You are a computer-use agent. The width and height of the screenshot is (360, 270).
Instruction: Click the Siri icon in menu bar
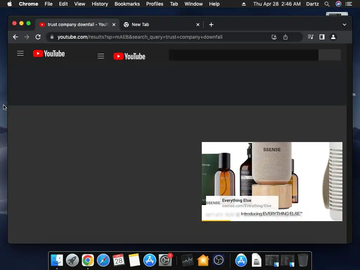[339, 4]
